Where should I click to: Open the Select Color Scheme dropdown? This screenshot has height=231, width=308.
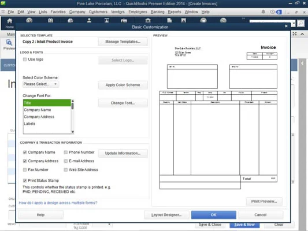41,84
